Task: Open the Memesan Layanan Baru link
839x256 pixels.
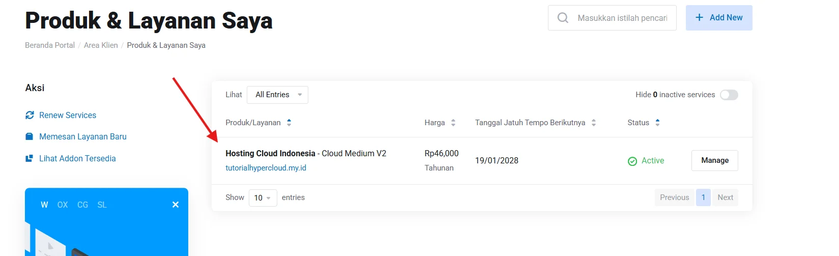Action: click(x=83, y=136)
